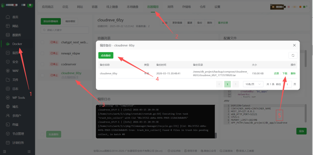Open the 文件 folder icon in sidebar
This screenshot has height=155, width=313.
point(8,80)
